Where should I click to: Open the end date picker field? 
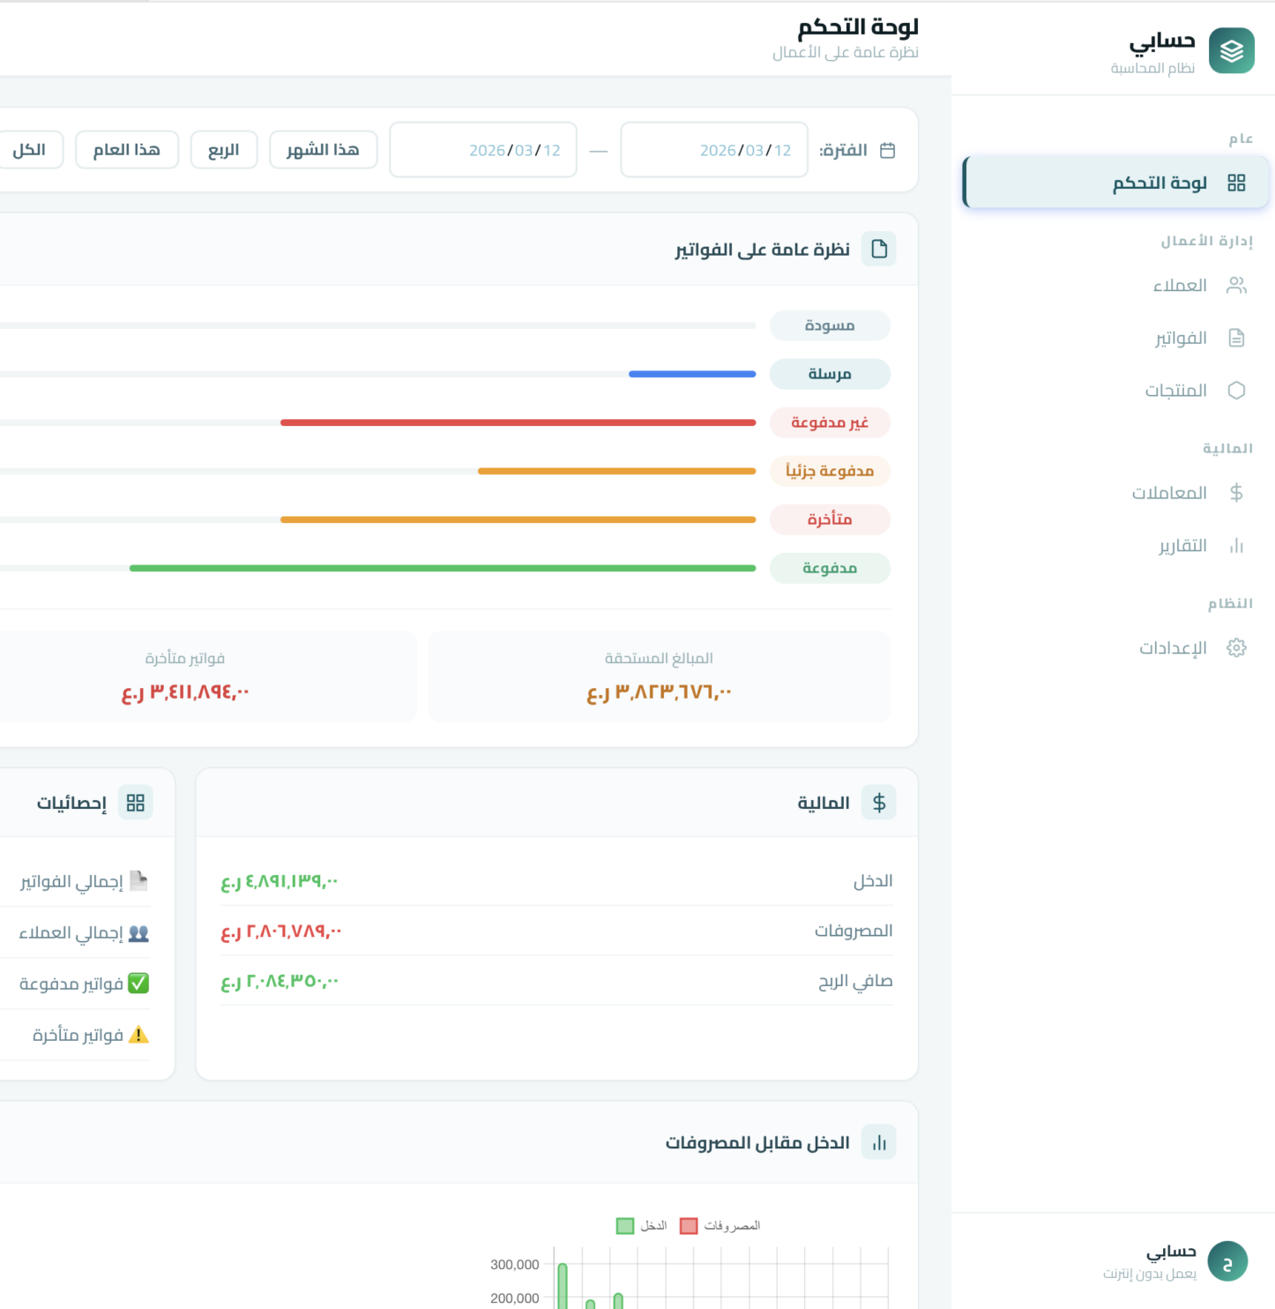point(483,151)
